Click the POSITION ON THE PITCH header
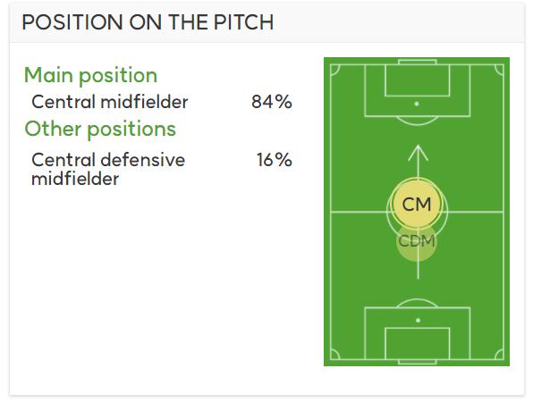 pyautogui.click(x=148, y=22)
